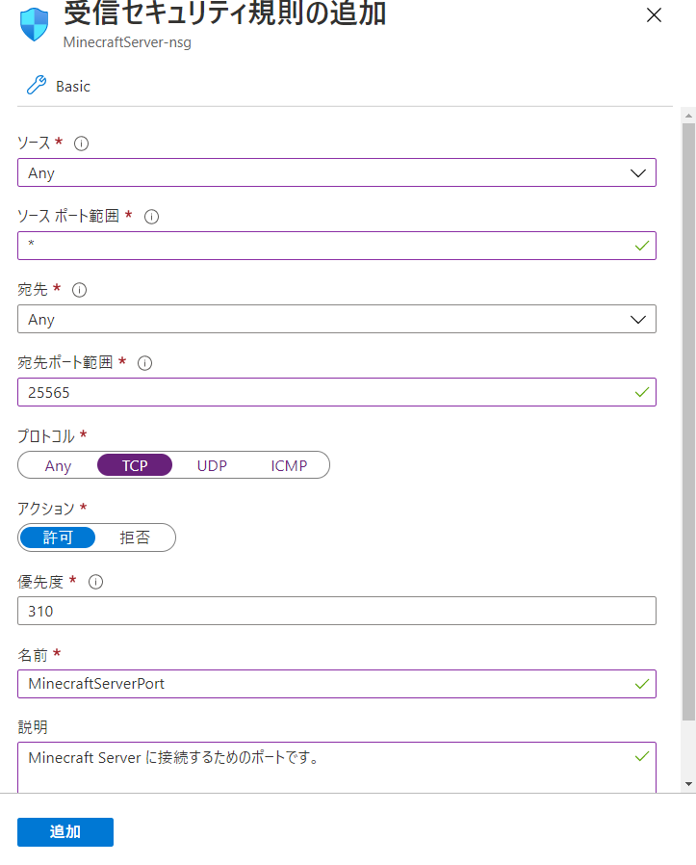Image resolution: width=696 pixels, height=865 pixels.
Task: Click the shield icon at dialog top
Action: (x=35, y=20)
